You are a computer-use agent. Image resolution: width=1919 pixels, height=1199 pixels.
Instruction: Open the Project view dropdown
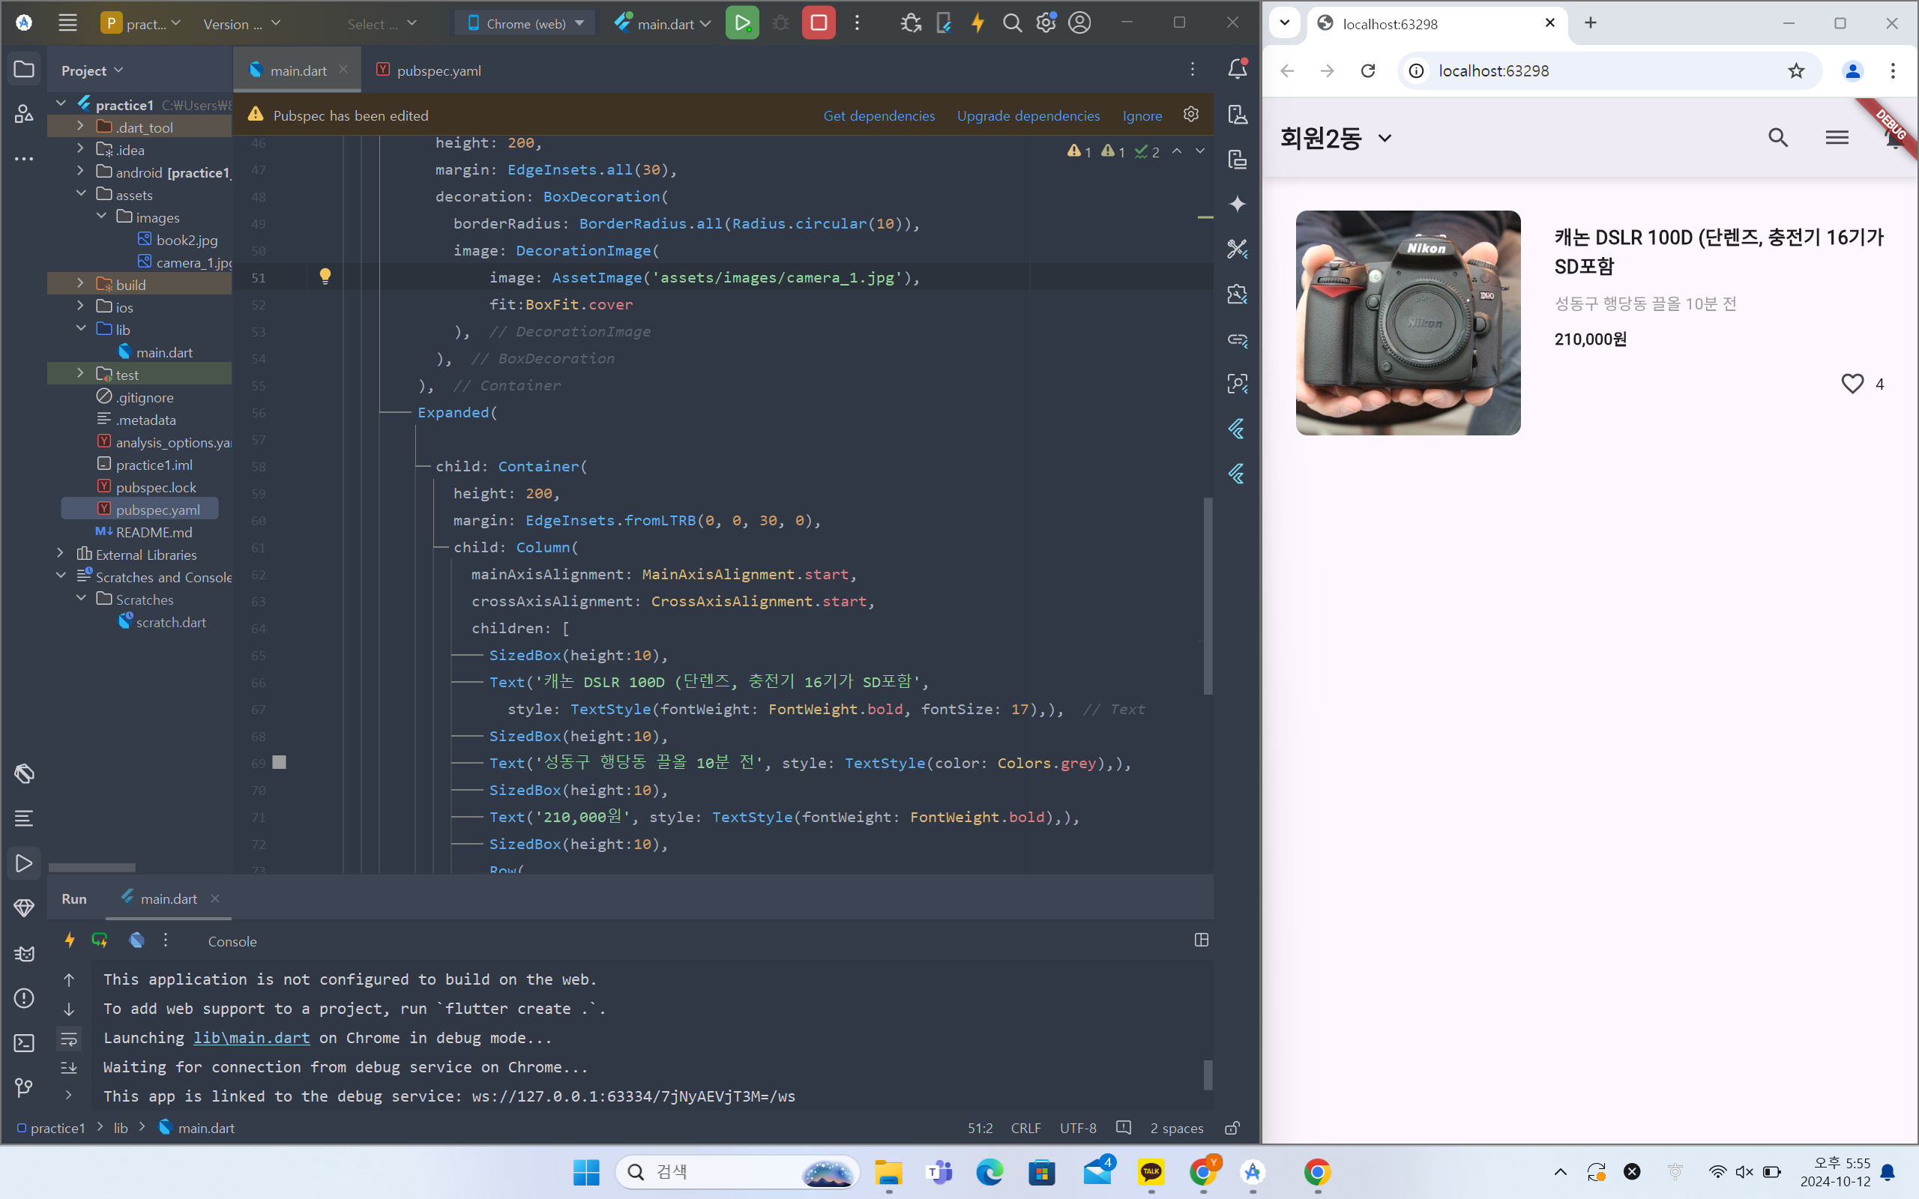coord(92,70)
